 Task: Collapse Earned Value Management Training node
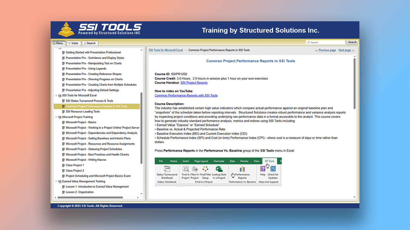56,181
